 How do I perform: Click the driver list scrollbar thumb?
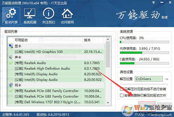pyautogui.click(x=108, y=54)
